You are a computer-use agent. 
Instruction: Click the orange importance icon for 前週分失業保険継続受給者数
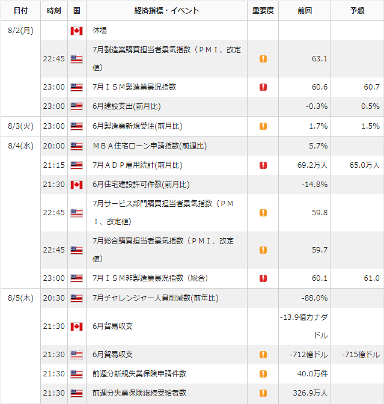coord(263,393)
